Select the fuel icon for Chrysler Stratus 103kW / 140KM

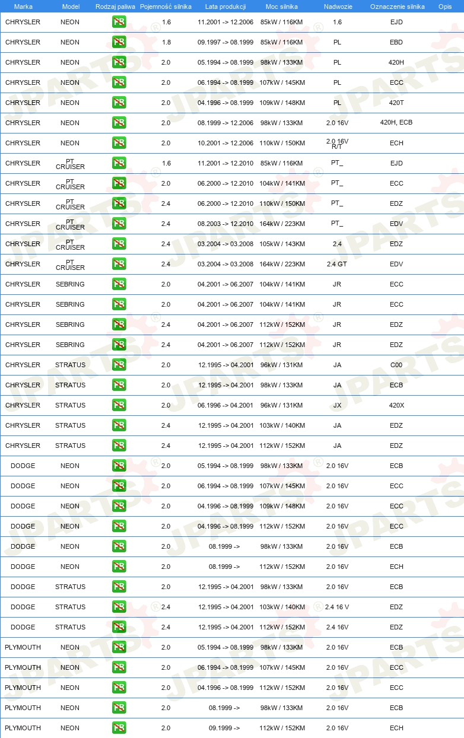tap(119, 425)
